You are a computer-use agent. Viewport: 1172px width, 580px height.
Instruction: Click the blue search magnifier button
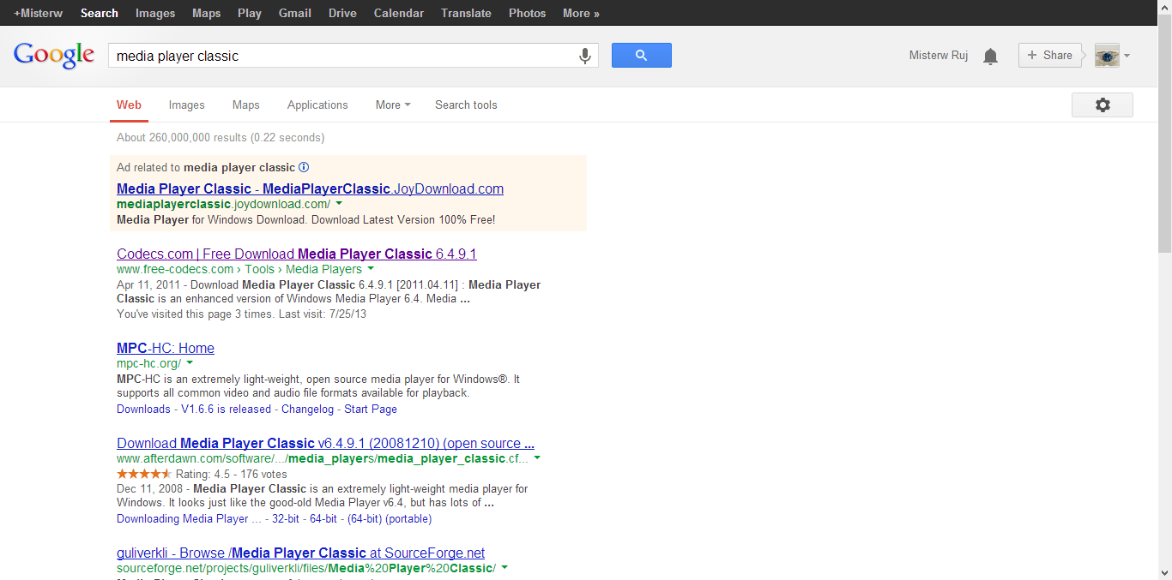click(x=641, y=56)
